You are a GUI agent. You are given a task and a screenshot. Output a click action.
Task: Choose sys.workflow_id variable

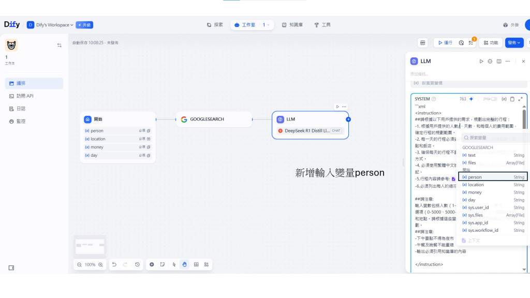(x=493, y=230)
